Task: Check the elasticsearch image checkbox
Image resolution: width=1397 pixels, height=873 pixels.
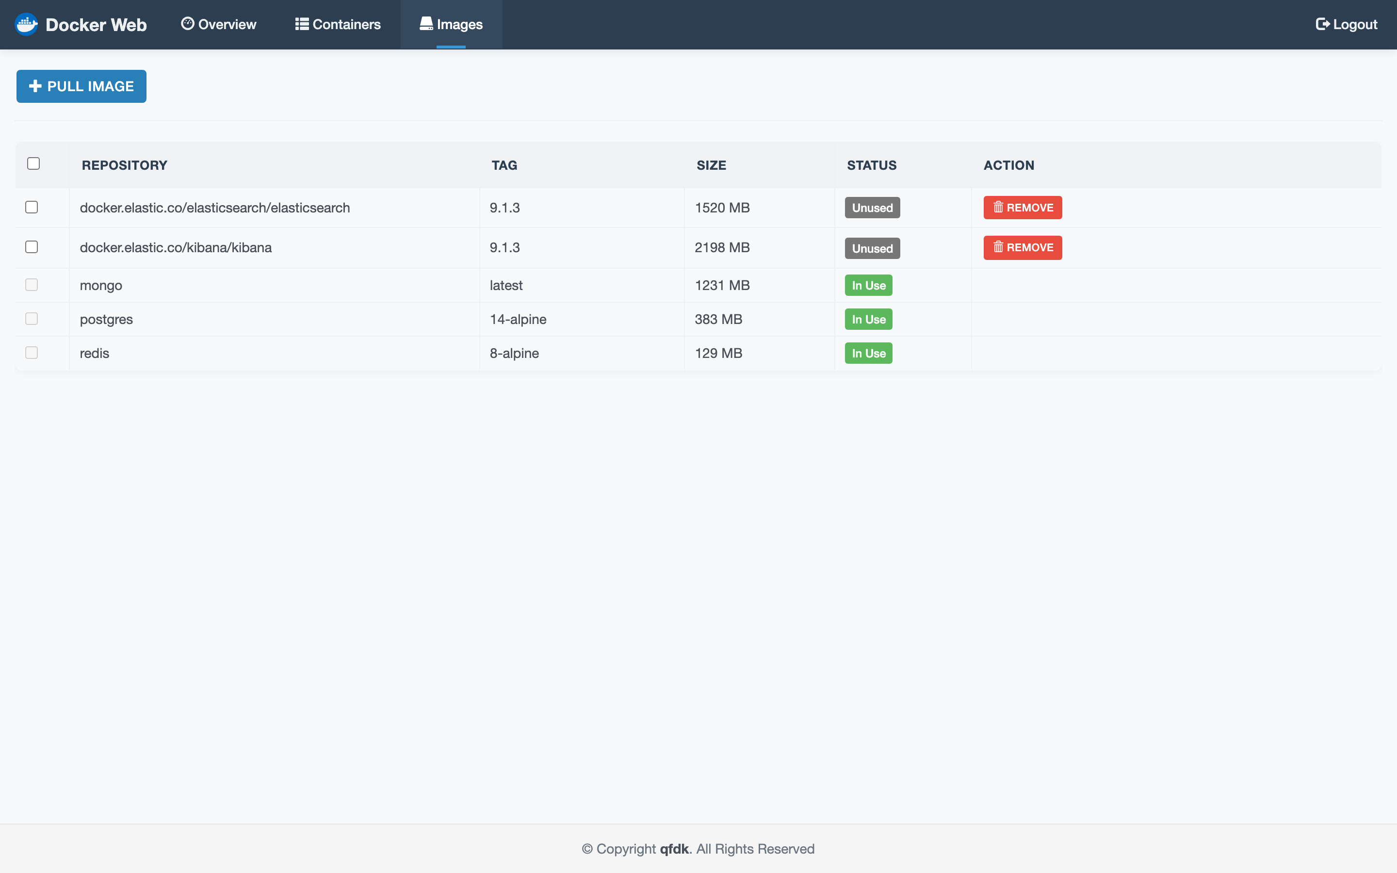Action: coord(32,207)
